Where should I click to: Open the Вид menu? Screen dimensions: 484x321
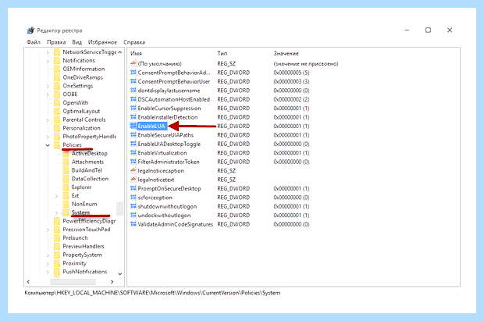(77, 42)
